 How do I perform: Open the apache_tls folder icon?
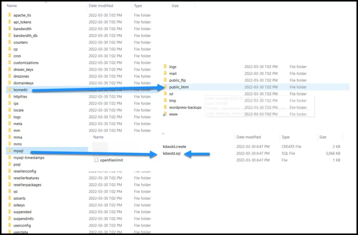pyautogui.click(x=9, y=15)
